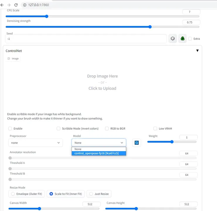Click the Threshold B slider handle
Viewport: 217px width, 211px height.
tap(10, 179)
